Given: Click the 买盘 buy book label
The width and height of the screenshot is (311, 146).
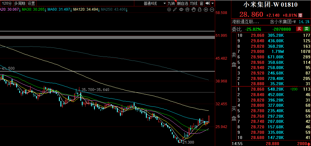Looking at the screenshot, I should click(x=234, y=113).
